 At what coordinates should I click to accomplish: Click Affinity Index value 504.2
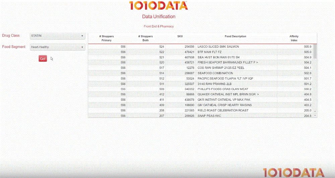point(308,62)
